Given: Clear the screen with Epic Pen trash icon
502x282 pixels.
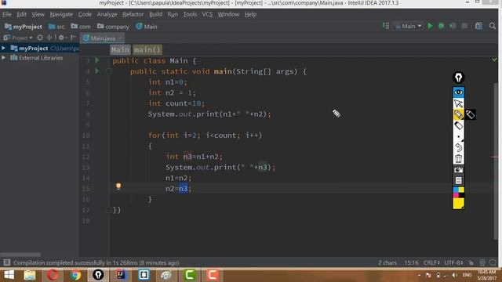Looking at the screenshot, I should click(458, 158).
